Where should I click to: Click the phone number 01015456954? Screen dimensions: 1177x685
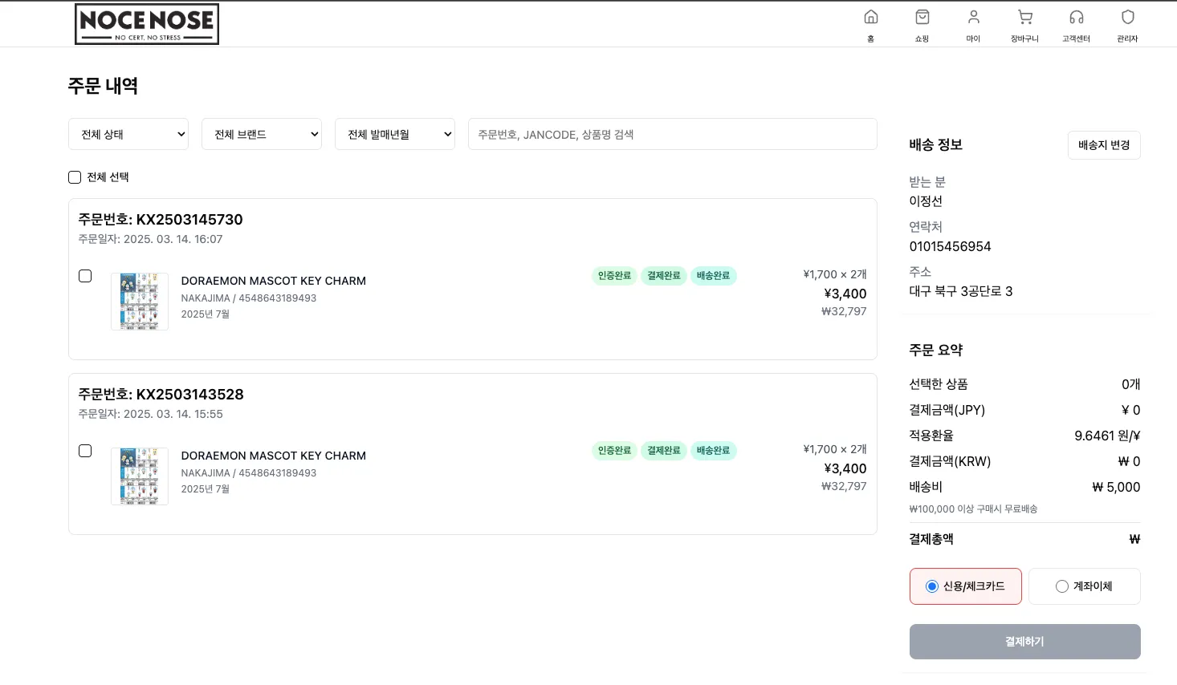click(x=950, y=246)
